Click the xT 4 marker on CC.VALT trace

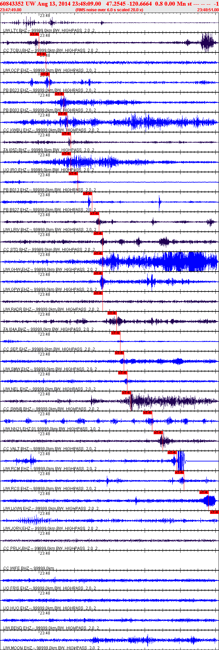pyautogui.click(x=158, y=433)
